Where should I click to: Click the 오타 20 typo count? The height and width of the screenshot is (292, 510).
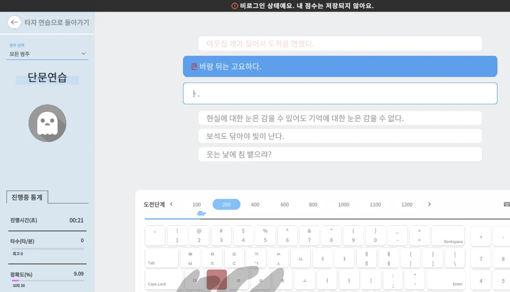pos(19,286)
